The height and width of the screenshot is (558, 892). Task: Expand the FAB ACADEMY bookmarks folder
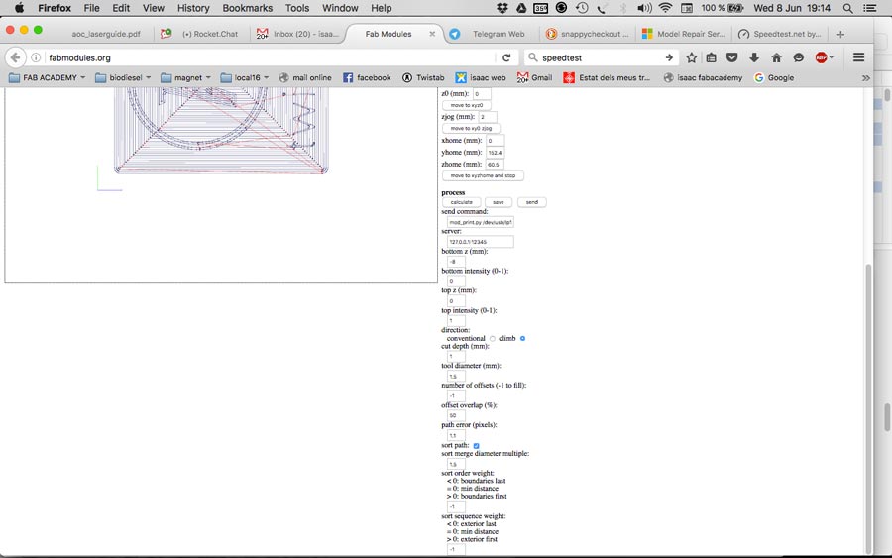click(47, 78)
